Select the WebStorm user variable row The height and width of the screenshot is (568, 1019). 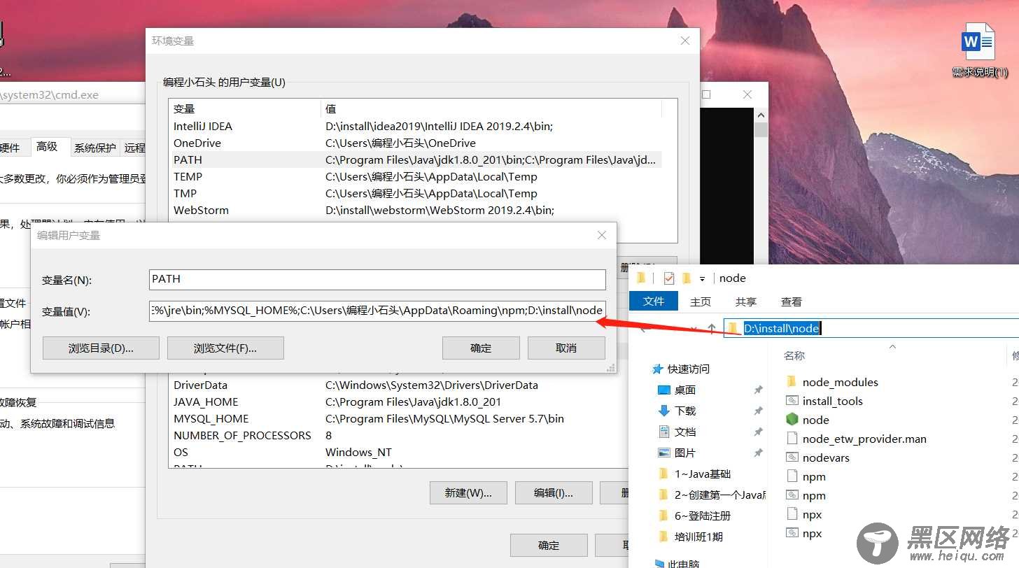416,210
